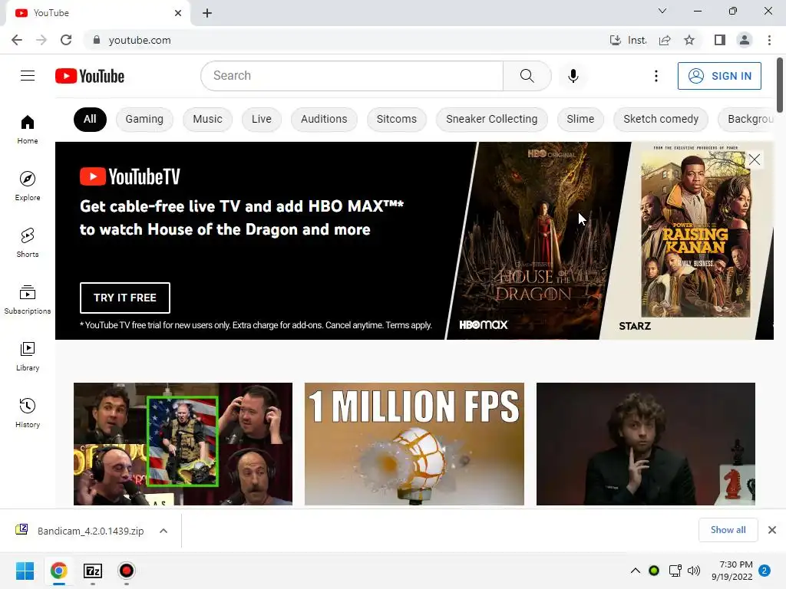Click the YouTube logo

90,76
